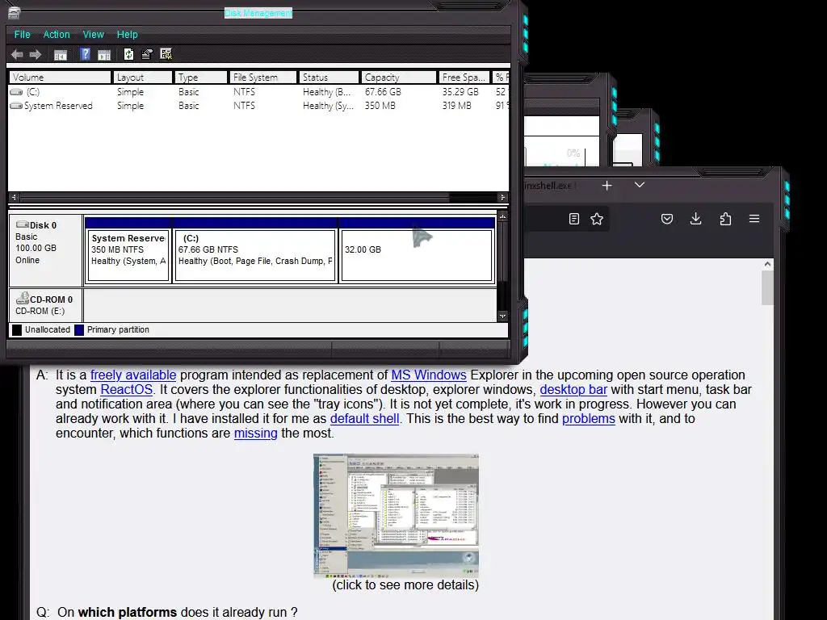Open a new browser tab with plus icon
The width and height of the screenshot is (827, 620).
coord(607,186)
